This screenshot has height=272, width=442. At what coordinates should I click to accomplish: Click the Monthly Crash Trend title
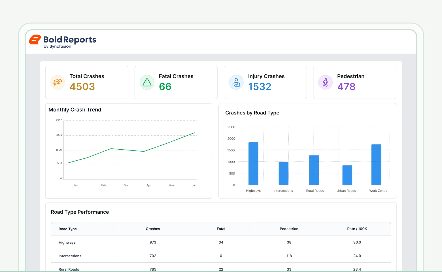[x=75, y=110]
